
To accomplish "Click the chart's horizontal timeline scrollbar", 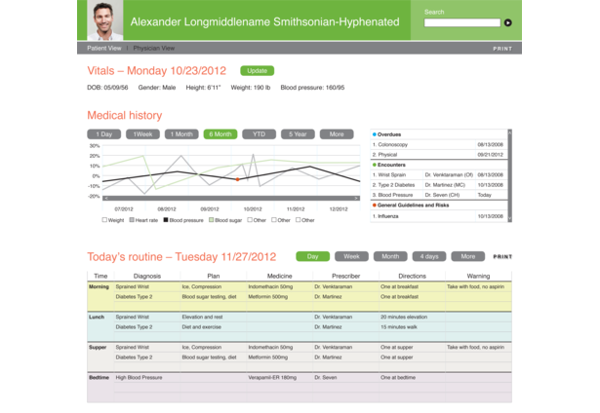I will [x=231, y=199].
